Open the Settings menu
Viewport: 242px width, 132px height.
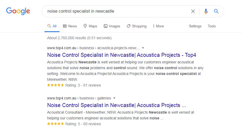tap(195, 26)
